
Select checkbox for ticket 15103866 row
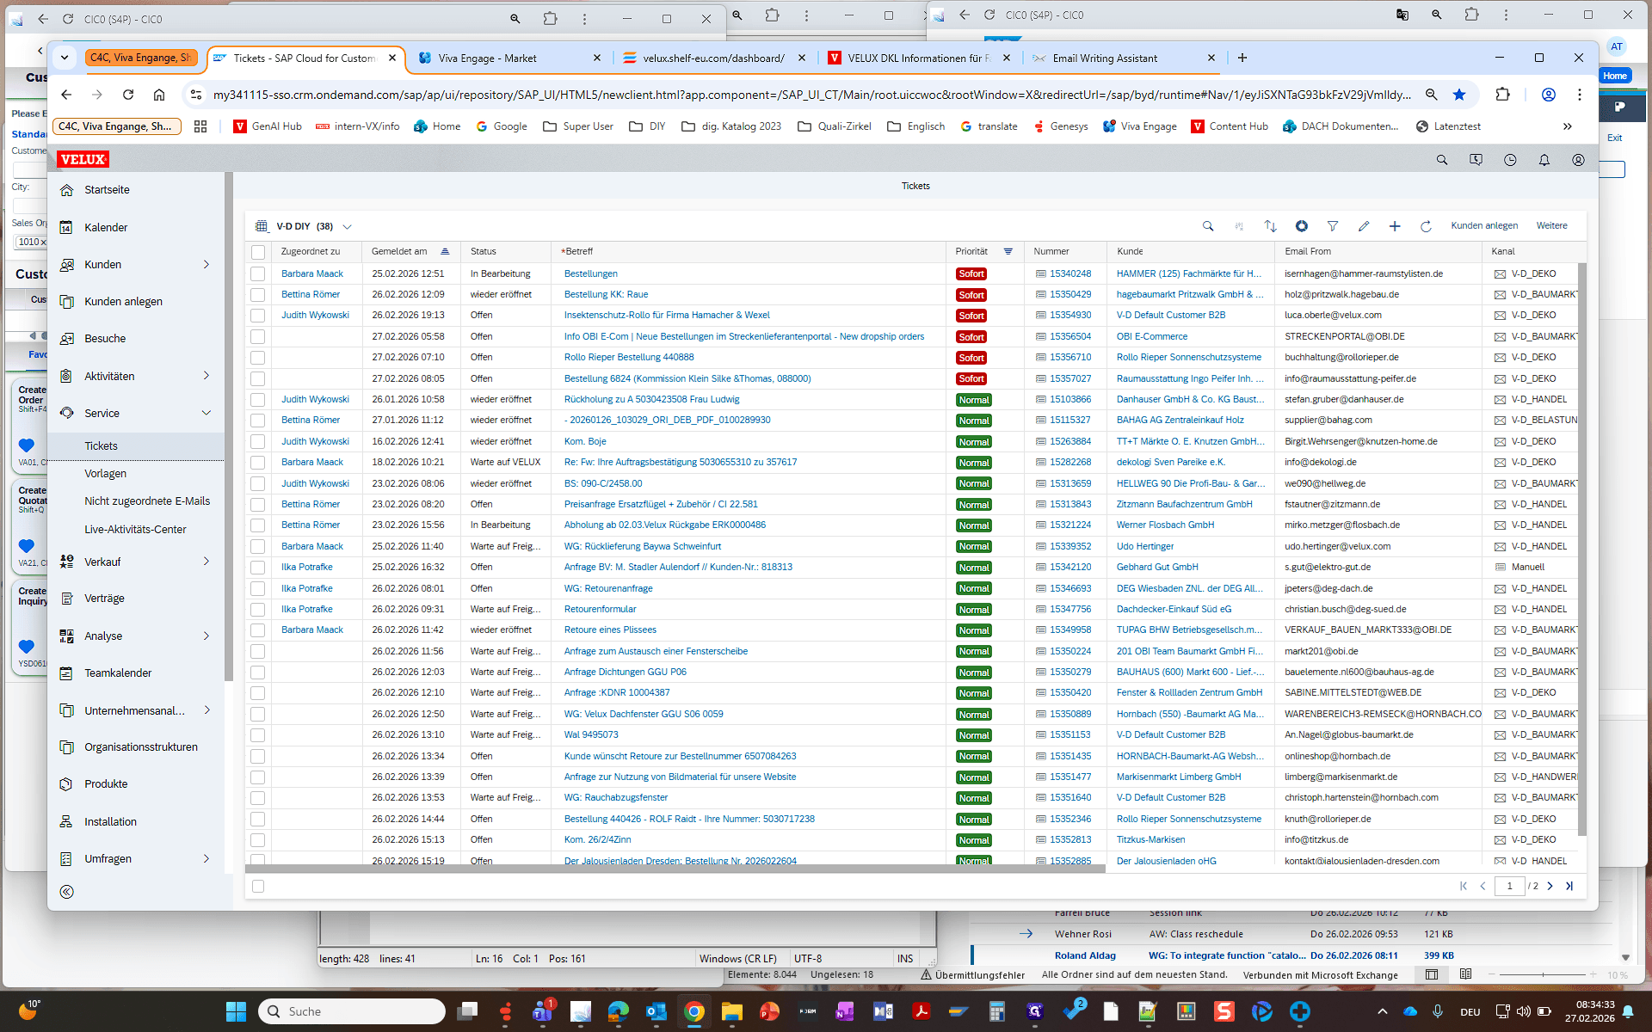pos(258,400)
